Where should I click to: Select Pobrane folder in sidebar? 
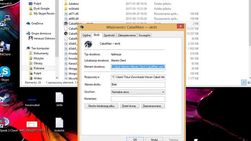pyautogui.click(x=36, y=68)
